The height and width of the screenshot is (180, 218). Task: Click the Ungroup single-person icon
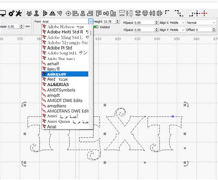(36, 13)
